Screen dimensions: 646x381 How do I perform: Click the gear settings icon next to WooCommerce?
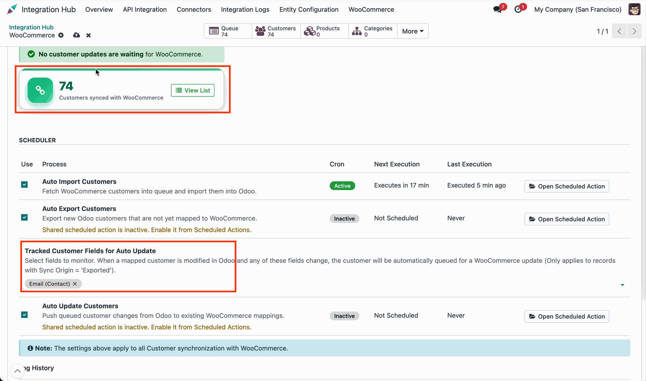(61, 35)
